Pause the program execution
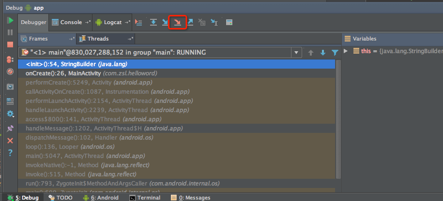 [x=10, y=32]
